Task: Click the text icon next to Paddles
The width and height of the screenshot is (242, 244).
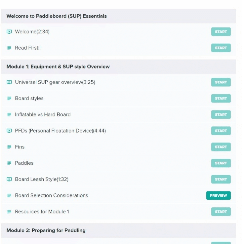Action: click(9, 163)
